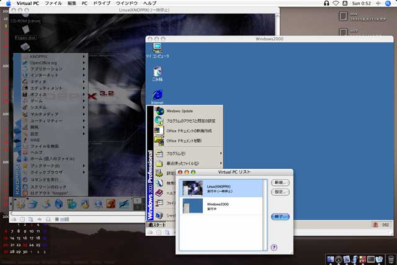
Task: Select the Linux(KNOPPIX) thumbnail in the Virtual PC list
Action: [x=193, y=187]
